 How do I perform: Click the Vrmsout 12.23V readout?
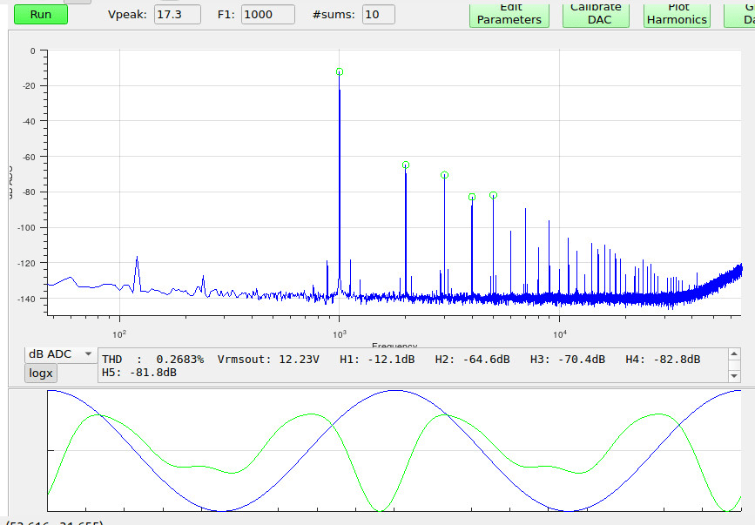click(268, 360)
